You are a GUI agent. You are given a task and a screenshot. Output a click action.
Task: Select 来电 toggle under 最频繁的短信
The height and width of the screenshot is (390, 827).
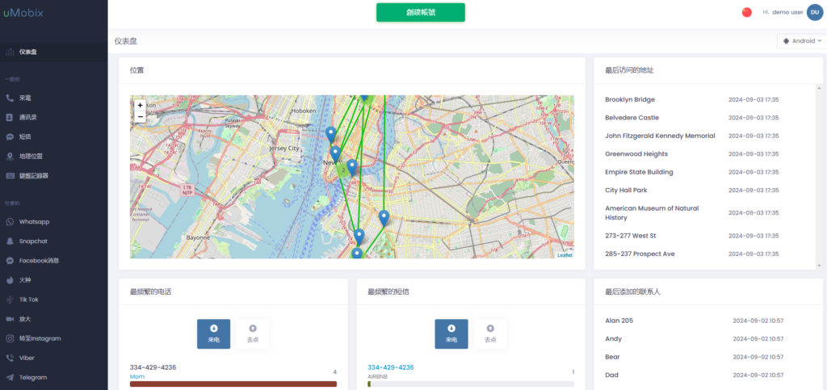click(451, 333)
